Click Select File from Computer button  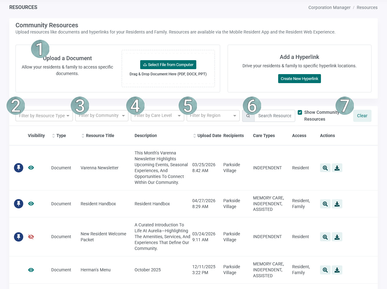point(168,64)
